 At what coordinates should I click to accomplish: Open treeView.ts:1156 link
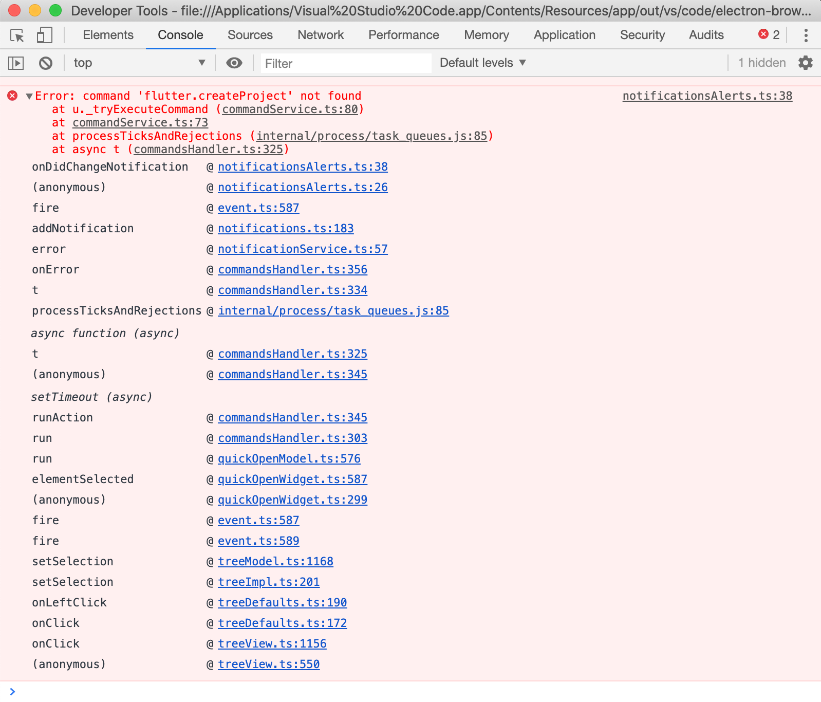pyautogui.click(x=272, y=643)
